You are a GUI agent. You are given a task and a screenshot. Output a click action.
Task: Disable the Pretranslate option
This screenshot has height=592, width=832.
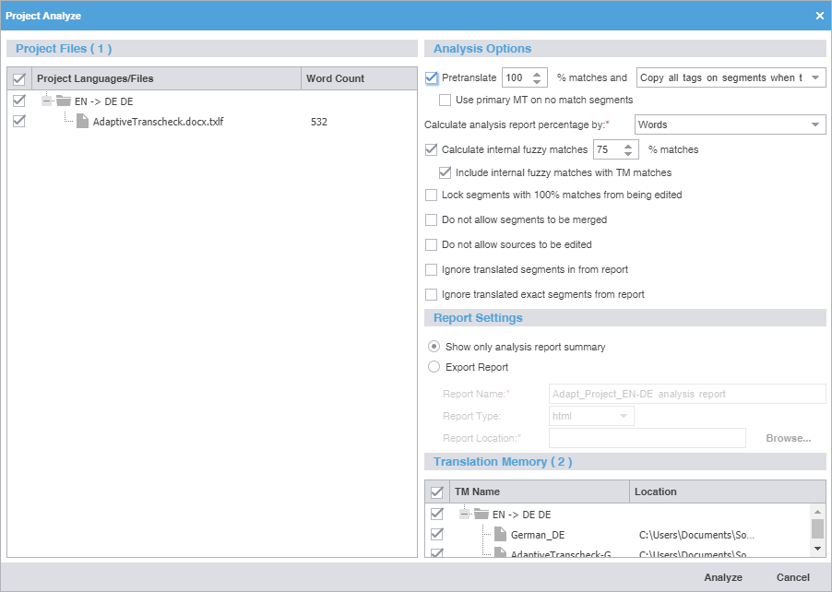click(430, 77)
